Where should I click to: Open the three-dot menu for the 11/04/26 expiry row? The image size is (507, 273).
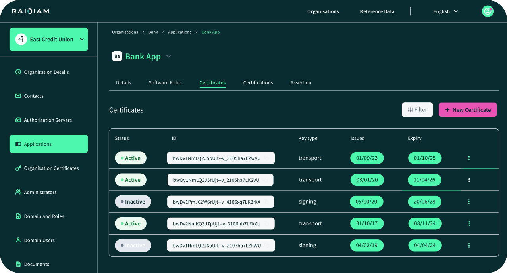coord(469,180)
